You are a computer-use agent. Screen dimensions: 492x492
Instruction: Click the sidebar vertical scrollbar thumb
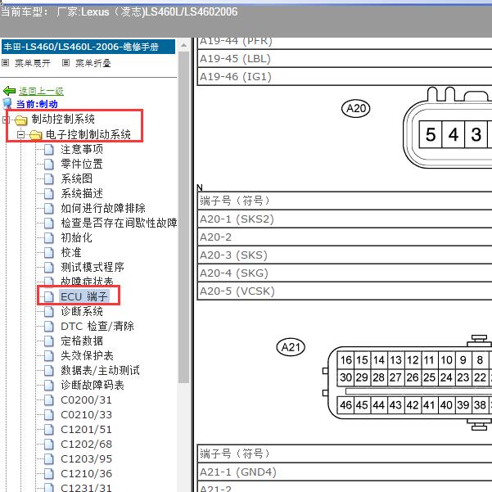point(184,217)
